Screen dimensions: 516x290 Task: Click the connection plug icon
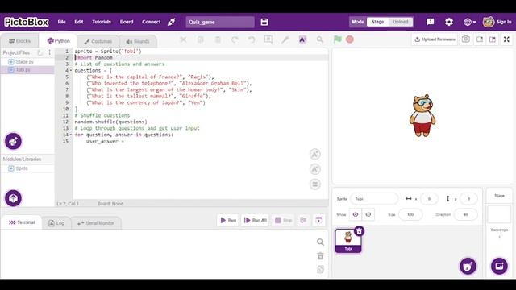click(x=172, y=22)
